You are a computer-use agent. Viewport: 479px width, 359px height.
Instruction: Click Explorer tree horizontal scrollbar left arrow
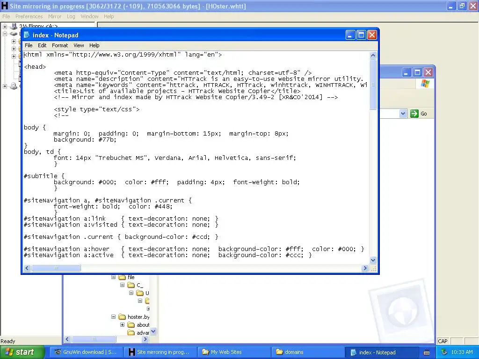tap(67, 339)
